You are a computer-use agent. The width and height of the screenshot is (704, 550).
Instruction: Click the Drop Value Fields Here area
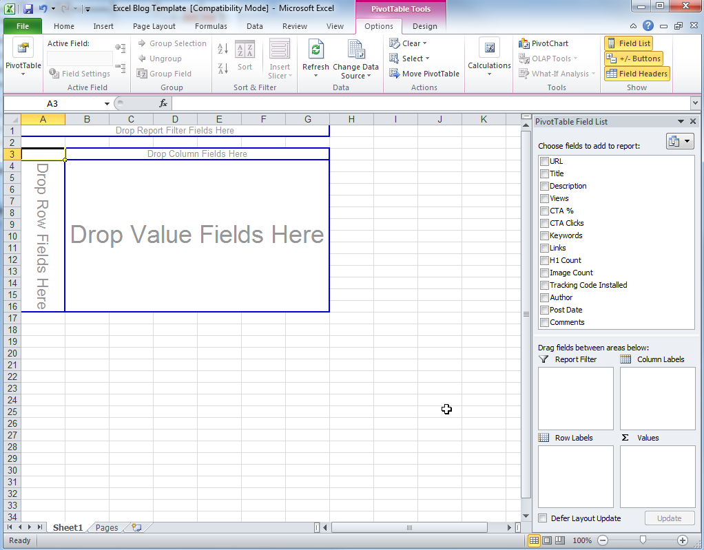[196, 235]
